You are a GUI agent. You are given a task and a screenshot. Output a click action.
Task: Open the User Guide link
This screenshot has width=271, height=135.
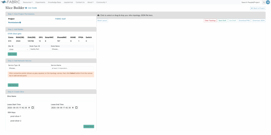click(x=32, y=8)
